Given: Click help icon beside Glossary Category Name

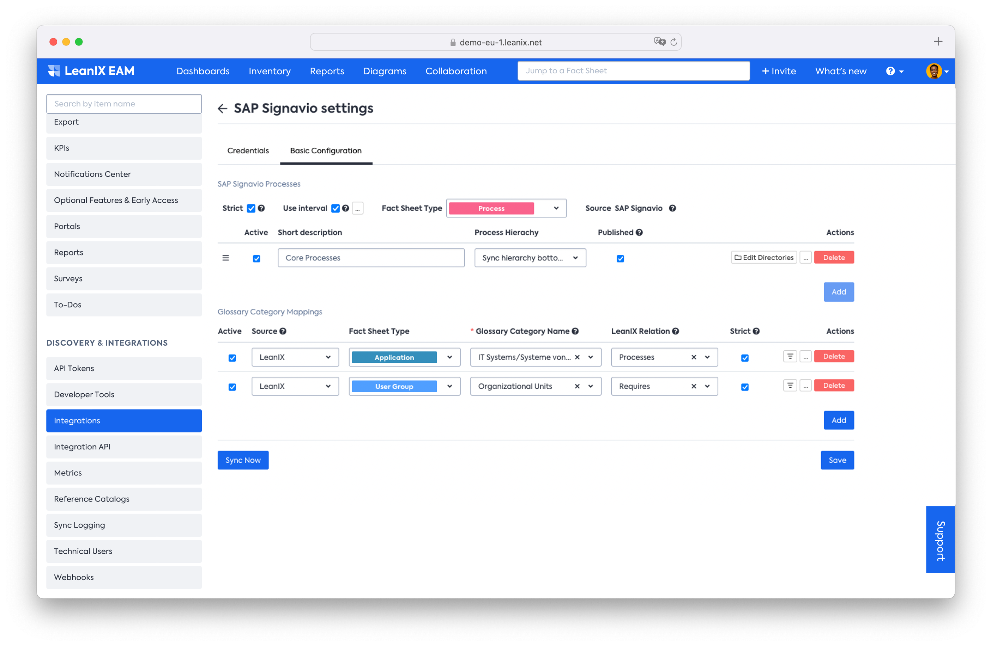Looking at the screenshot, I should coord(575,331).
